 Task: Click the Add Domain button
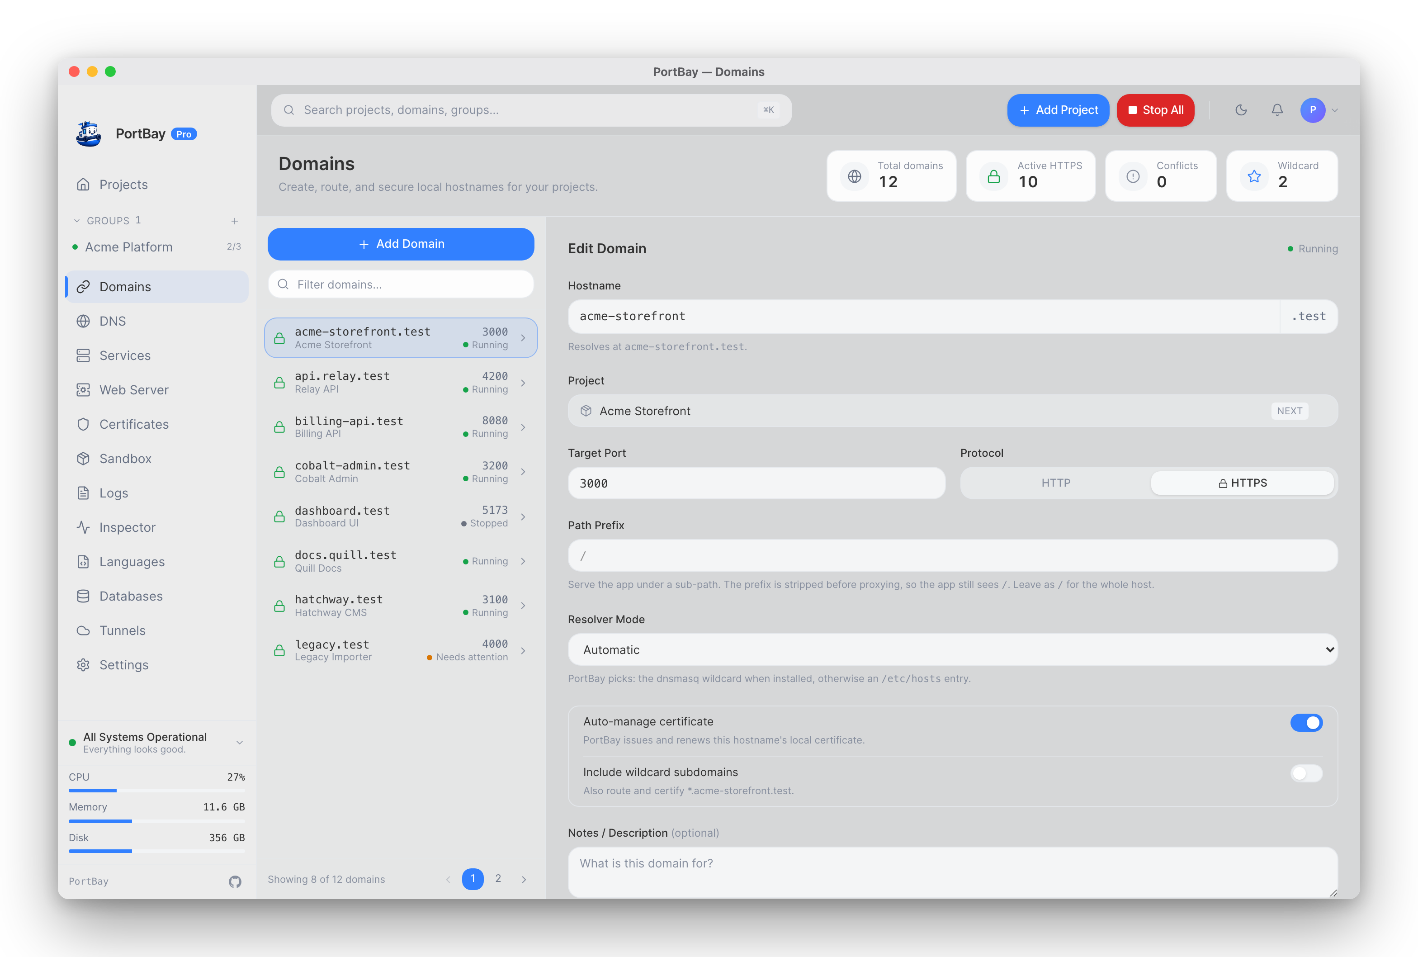401,244
